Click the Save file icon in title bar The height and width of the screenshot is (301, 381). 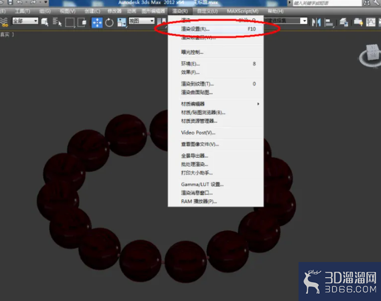point(10,2)
